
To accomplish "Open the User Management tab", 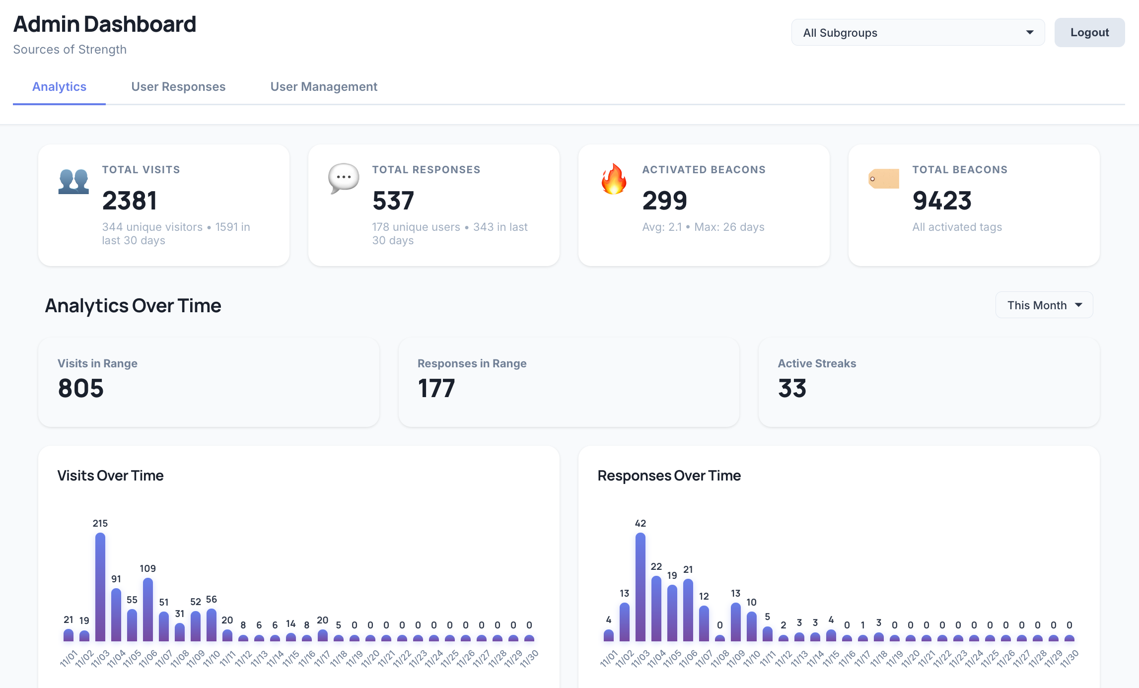I will click(324, 87).
